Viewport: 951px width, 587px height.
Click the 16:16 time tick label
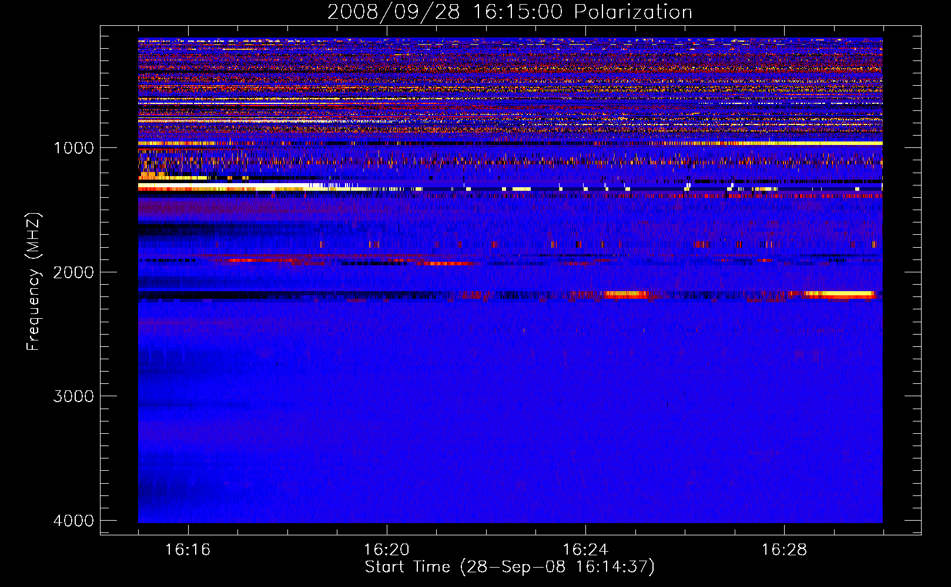point(188,550)
